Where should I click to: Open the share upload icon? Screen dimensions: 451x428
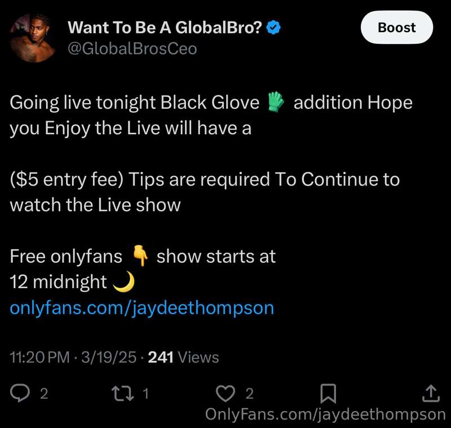[431, 393]
